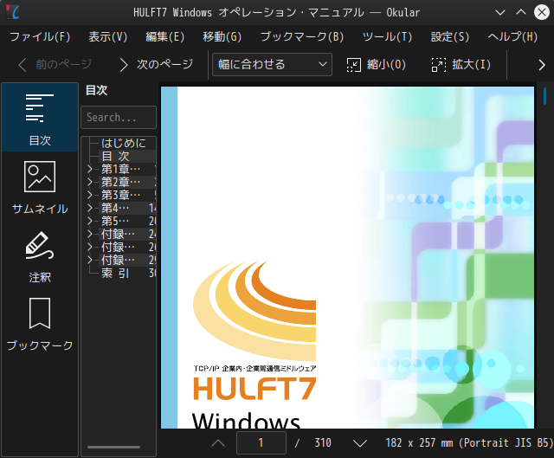
Task: Click the contents panel horizontal scrollbar
Action: coord(113,447)
